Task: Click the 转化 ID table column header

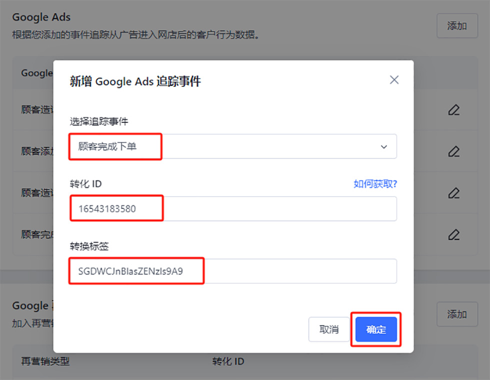Action: click(228, 361)
